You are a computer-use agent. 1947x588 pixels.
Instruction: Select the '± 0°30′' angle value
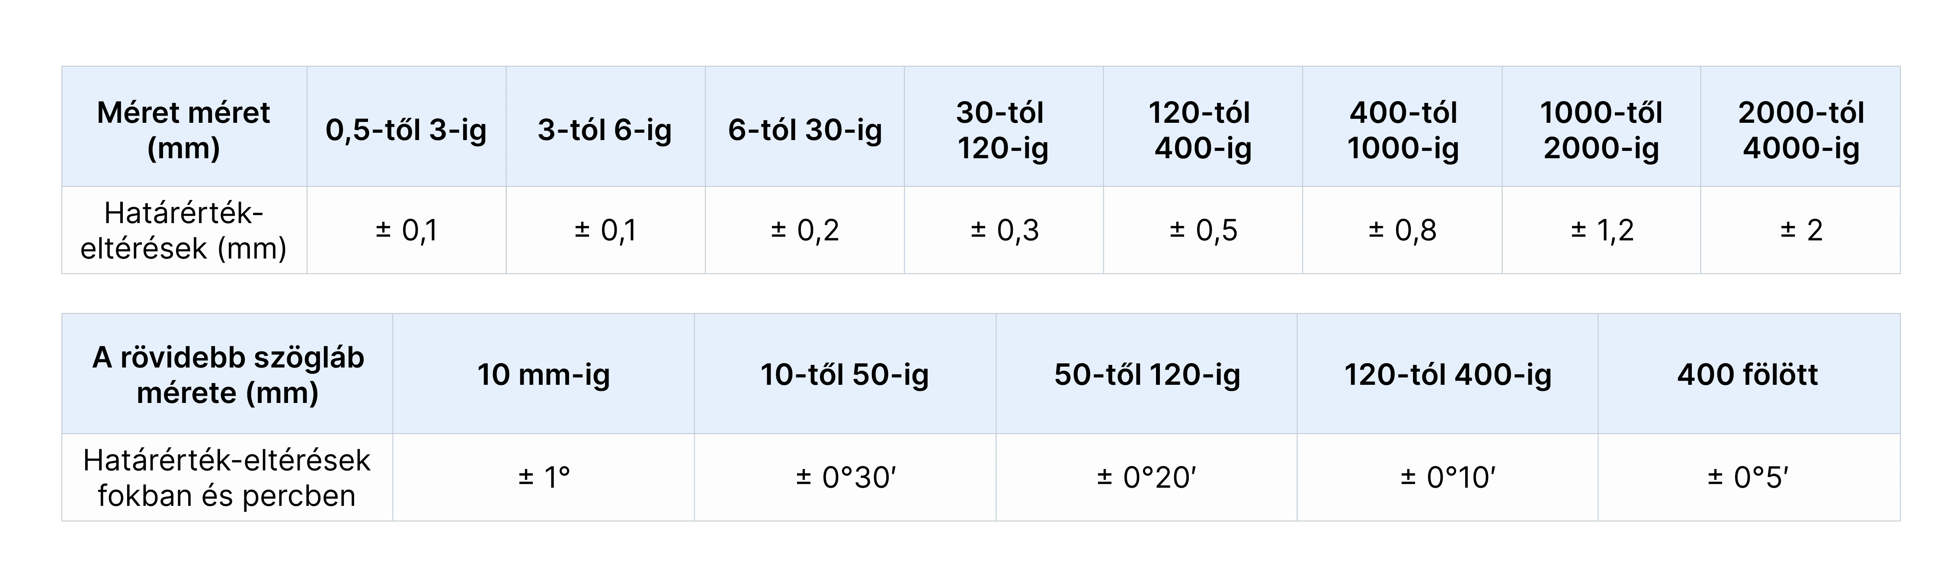pyautogui.click(x=845, y=477)
